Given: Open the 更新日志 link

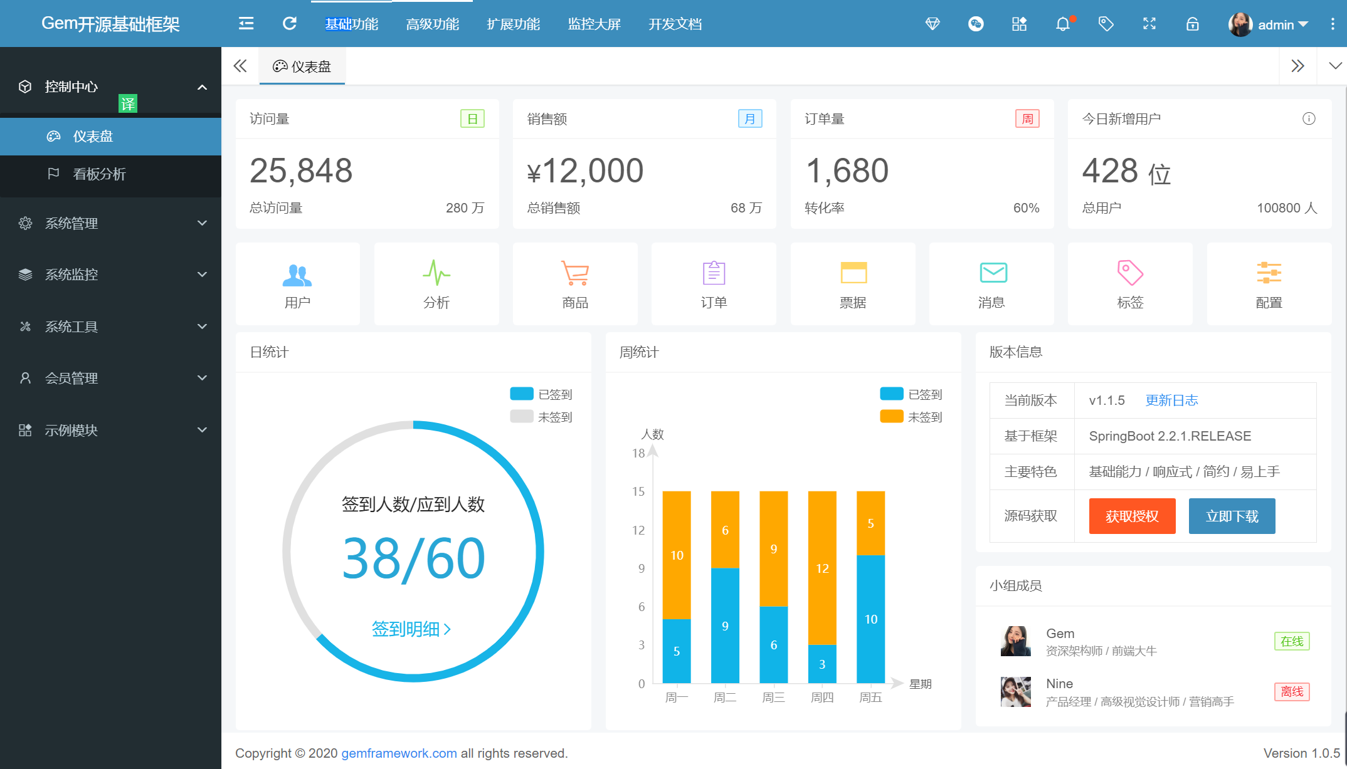Looking at the screenshot, I should tap(1171, 400).
